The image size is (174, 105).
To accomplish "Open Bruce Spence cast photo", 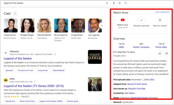I will tap(61, 25).
